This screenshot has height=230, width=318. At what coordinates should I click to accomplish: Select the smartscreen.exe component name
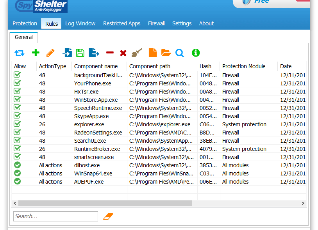tap(94, 157)
